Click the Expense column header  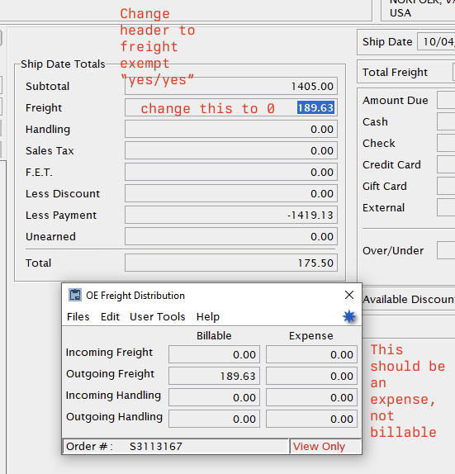(310, 335)
